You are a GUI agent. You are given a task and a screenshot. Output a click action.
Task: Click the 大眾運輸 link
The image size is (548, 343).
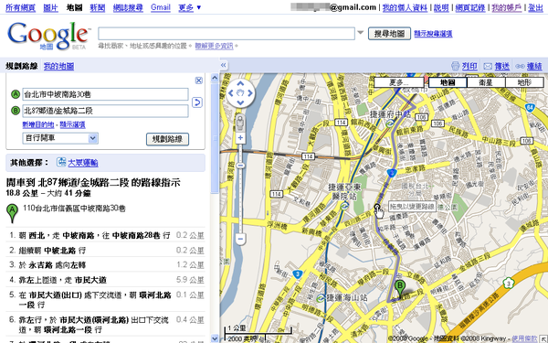click(x=83, y=163)
